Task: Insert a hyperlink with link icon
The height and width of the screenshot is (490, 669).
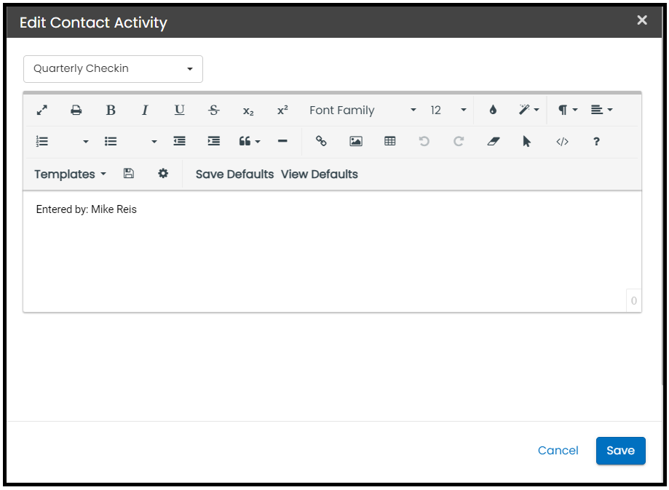Action: coord(321,142)
